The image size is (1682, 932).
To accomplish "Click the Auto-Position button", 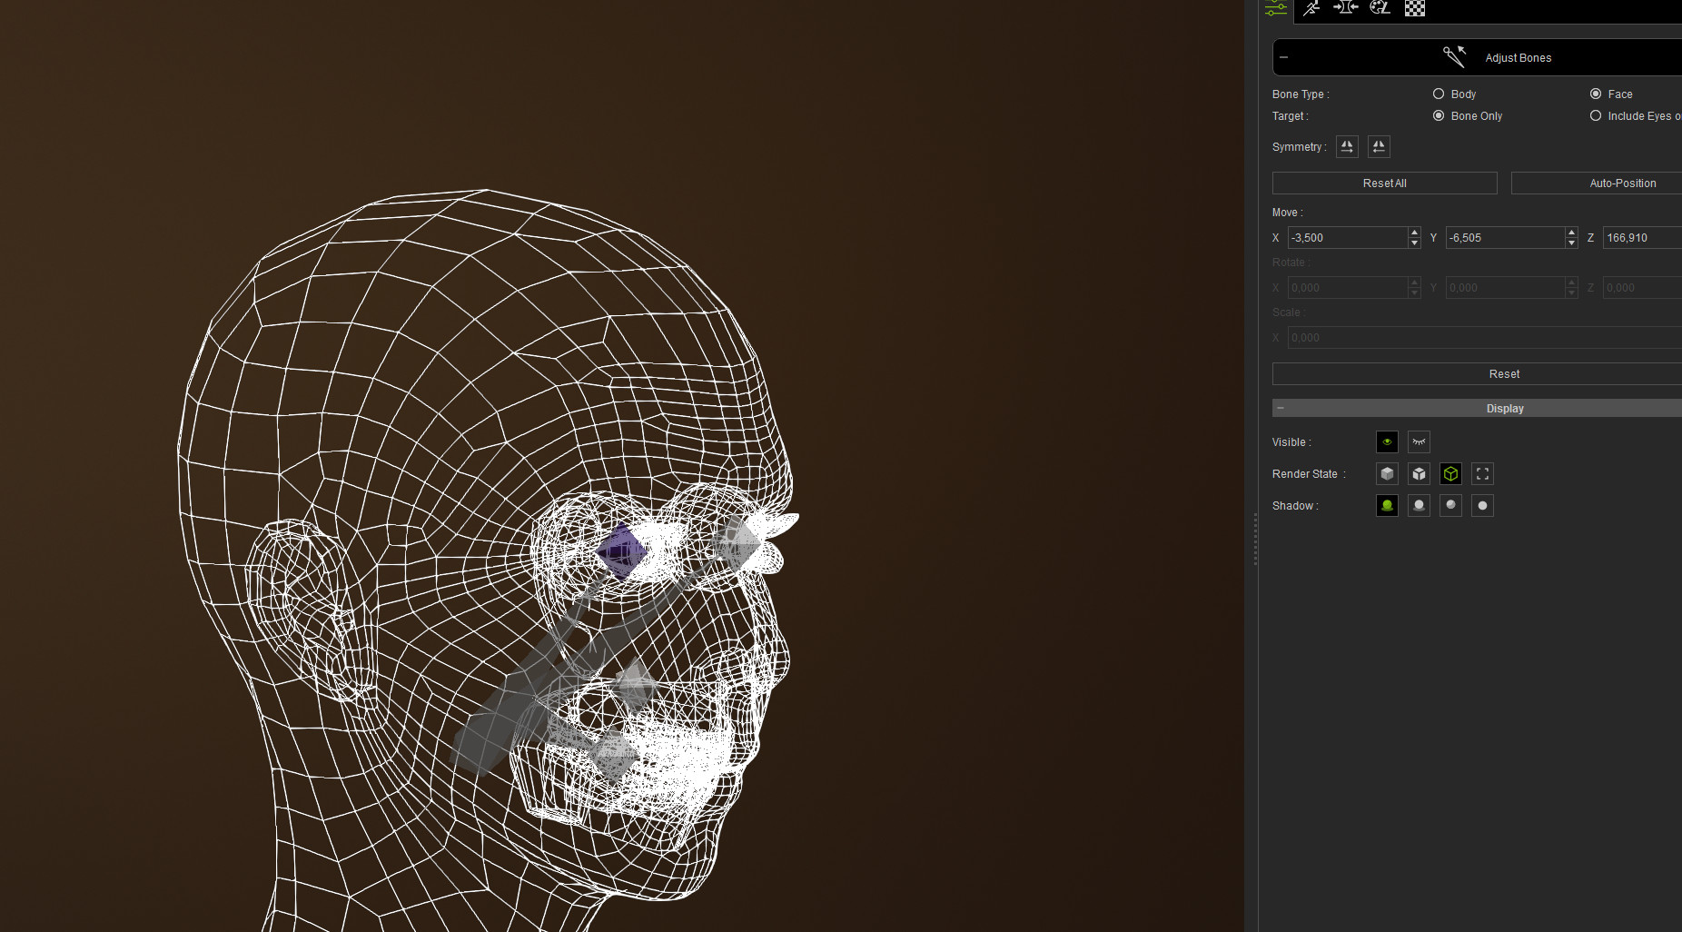I will tap(1597, 183).
